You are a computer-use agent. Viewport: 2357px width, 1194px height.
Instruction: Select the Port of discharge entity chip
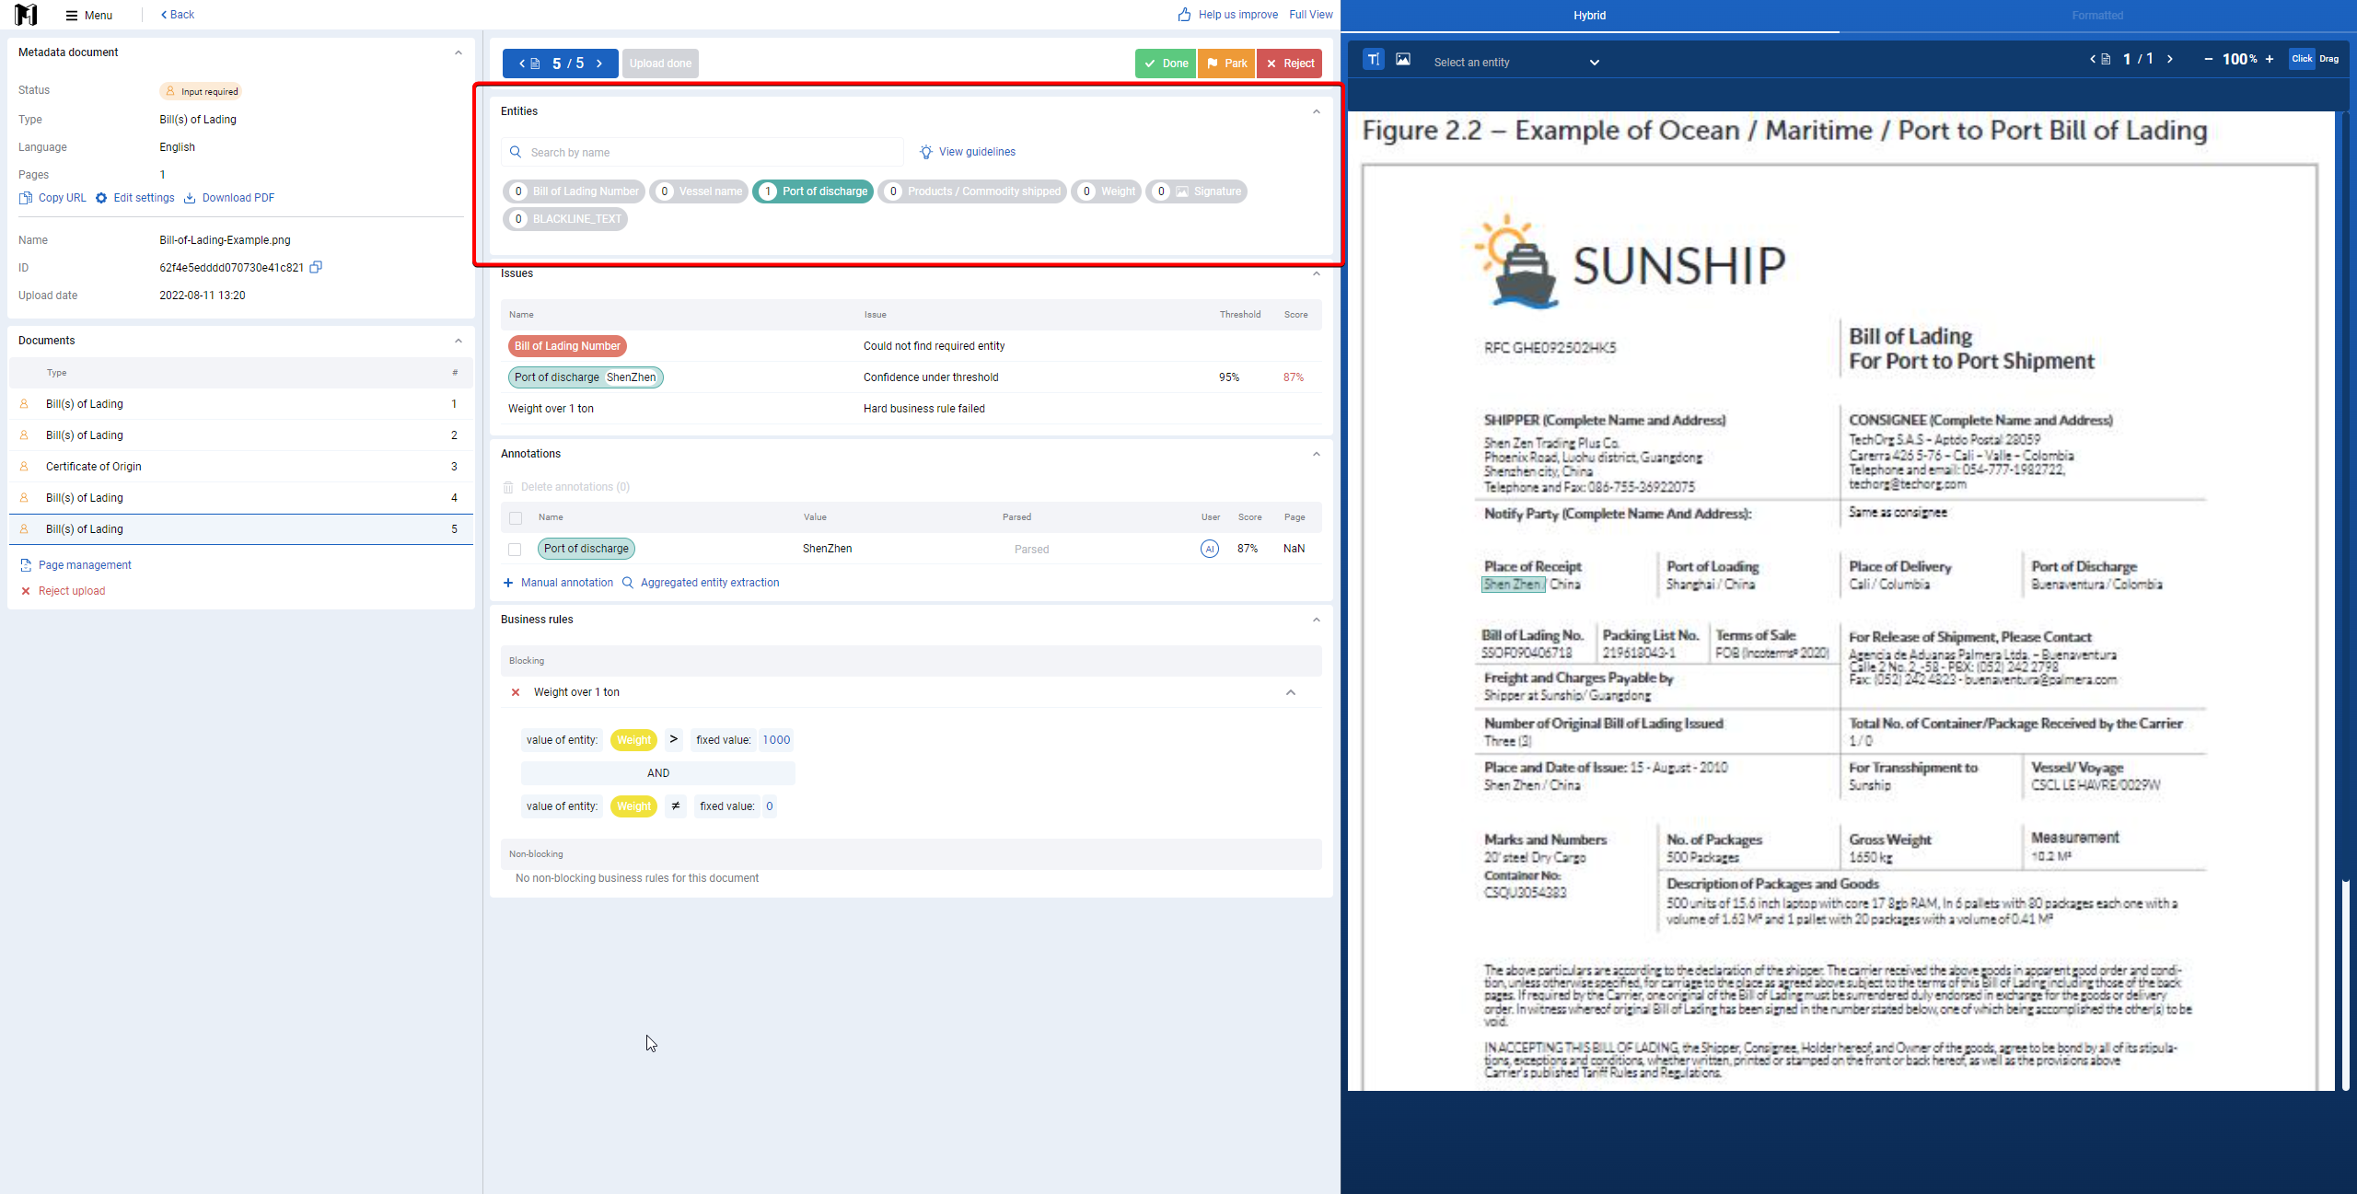(813, 191)
